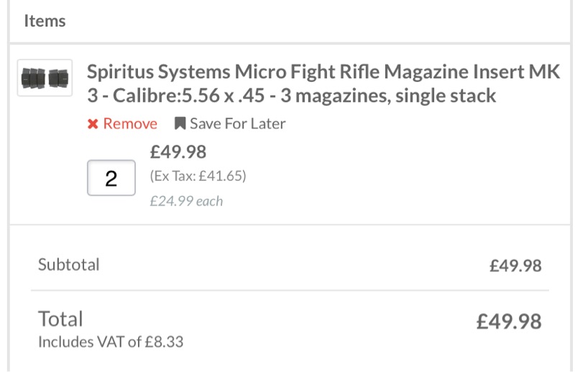Focus the quantity field showing 2
Screen dimensions: 575x372
[111, 178]
